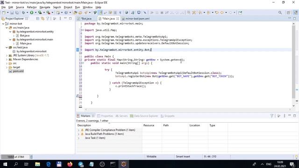Click the Coverage run icon

(x=40, y=13)
